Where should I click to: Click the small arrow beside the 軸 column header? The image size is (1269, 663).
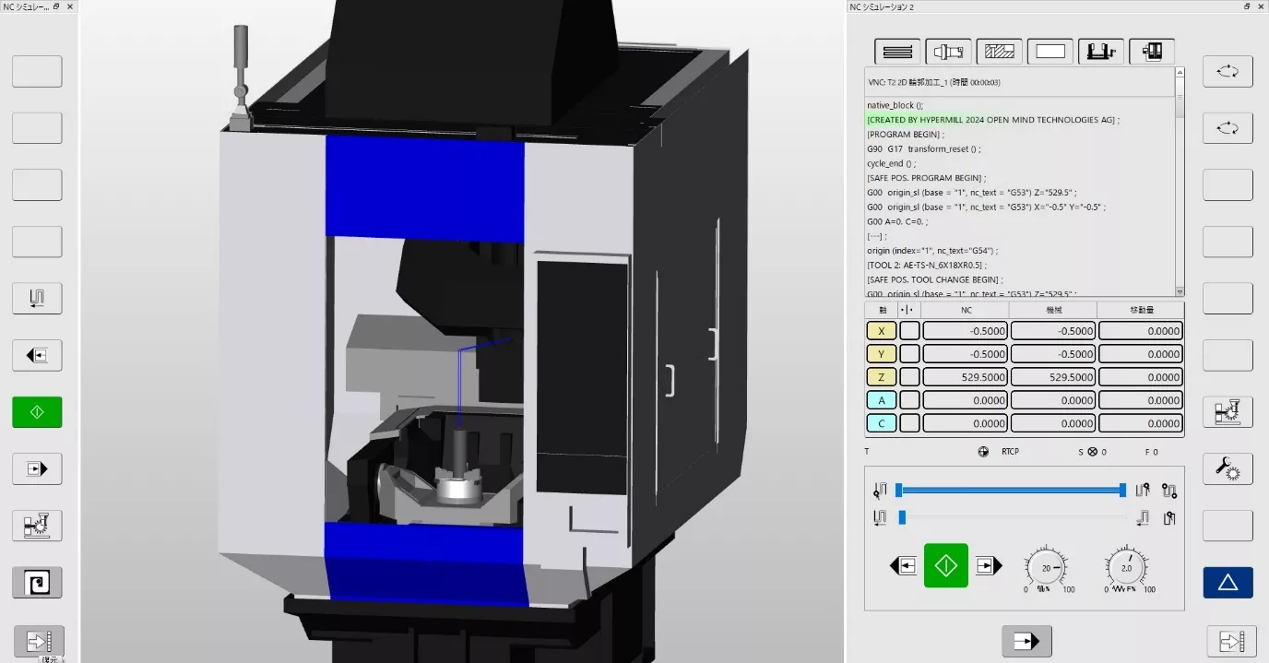(909, 309)
